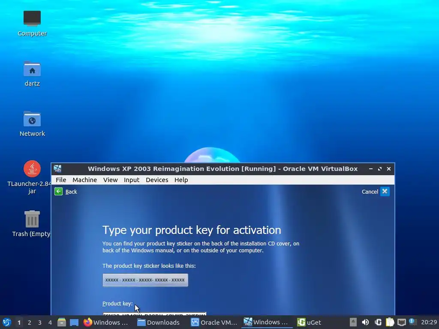
Task: Click the Back link in activation wizard
Action: (71, 191)
